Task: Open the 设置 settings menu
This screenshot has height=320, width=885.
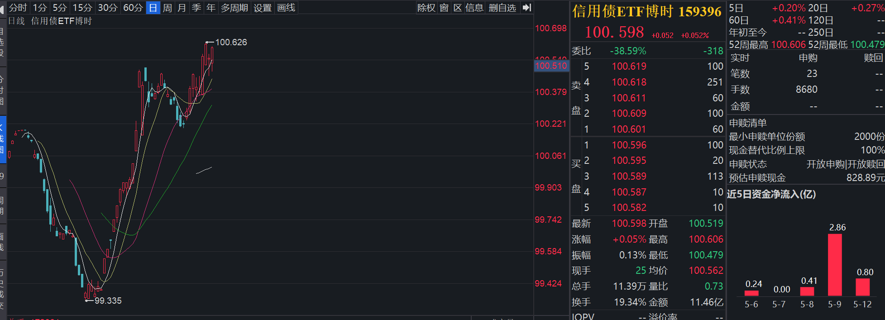Action: [263, 8]
